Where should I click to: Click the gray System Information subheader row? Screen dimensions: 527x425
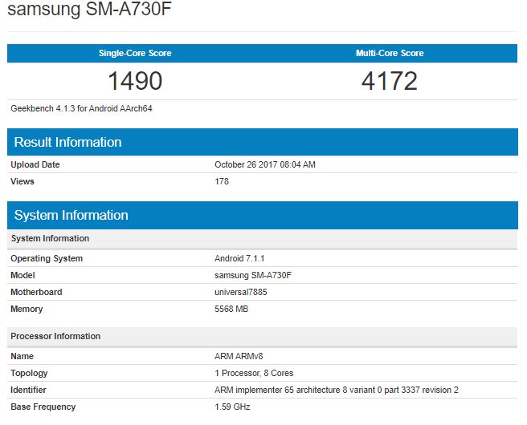(263, 238)
